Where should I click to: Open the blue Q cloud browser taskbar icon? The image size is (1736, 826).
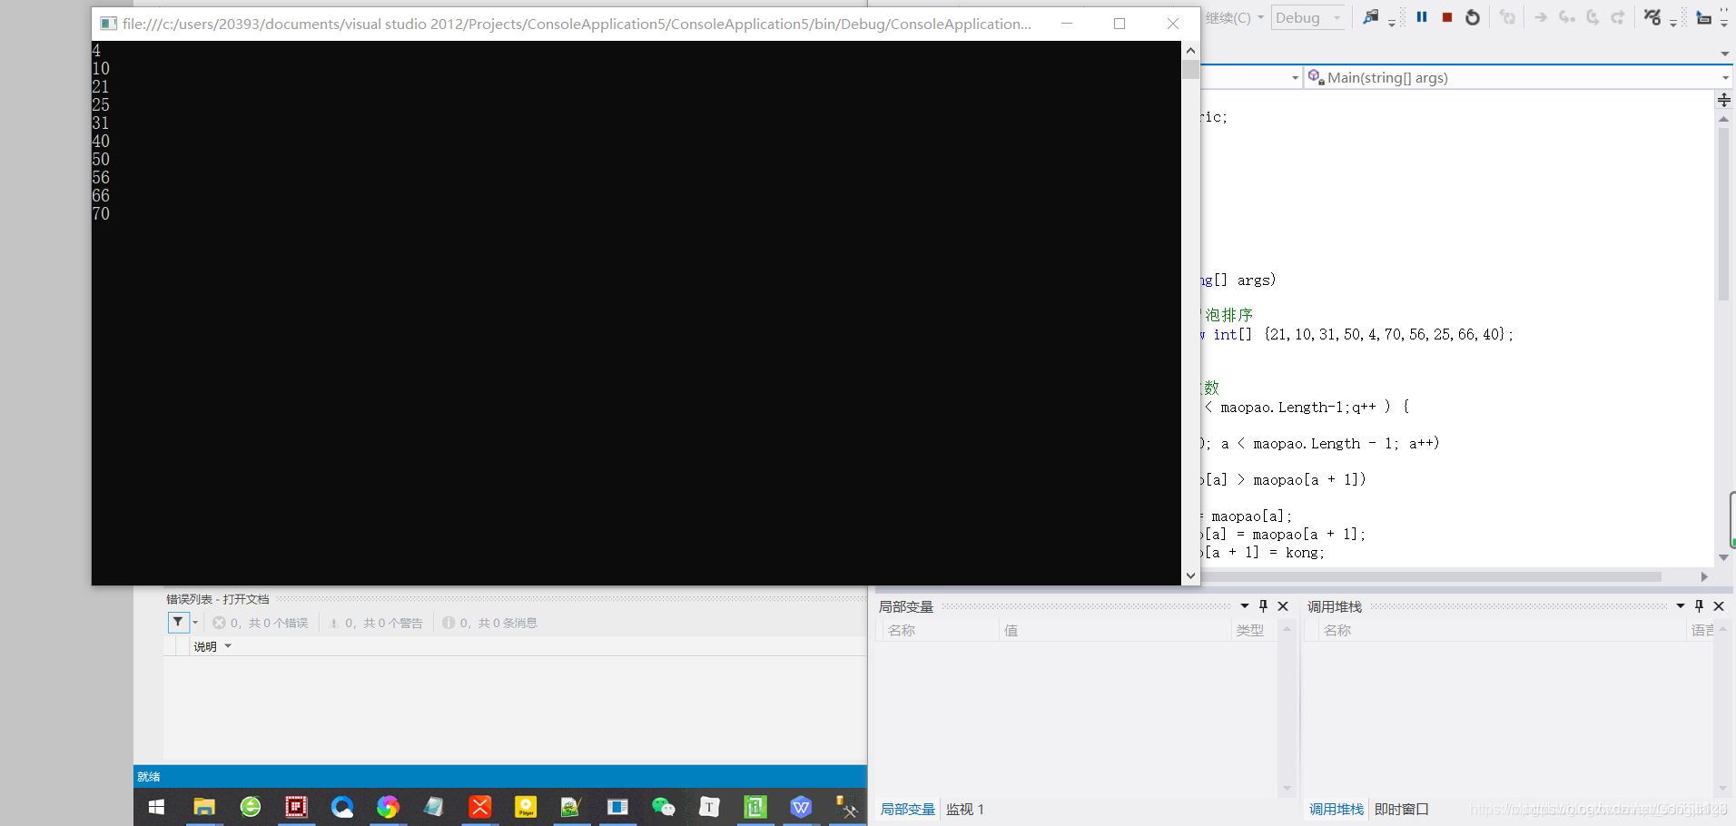pos(342,807)
